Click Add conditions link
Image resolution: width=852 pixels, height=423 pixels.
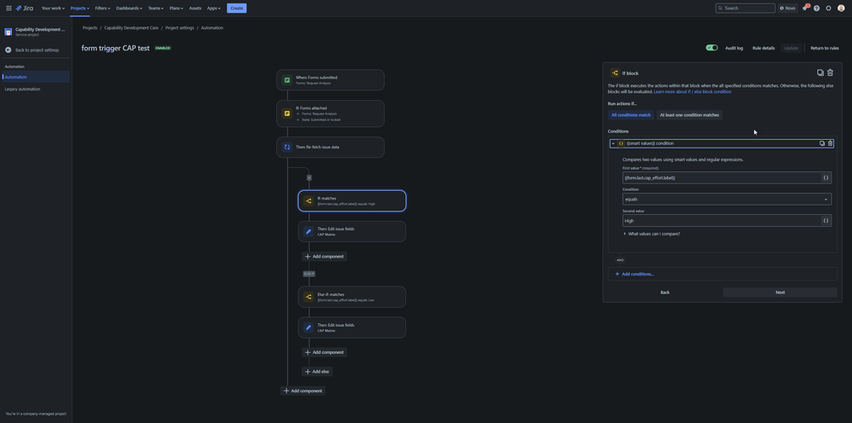635,275
